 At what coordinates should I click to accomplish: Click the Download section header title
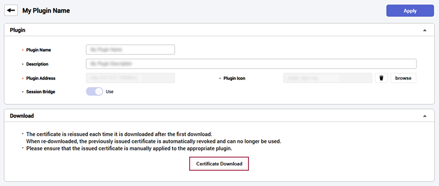click(22, 116)
